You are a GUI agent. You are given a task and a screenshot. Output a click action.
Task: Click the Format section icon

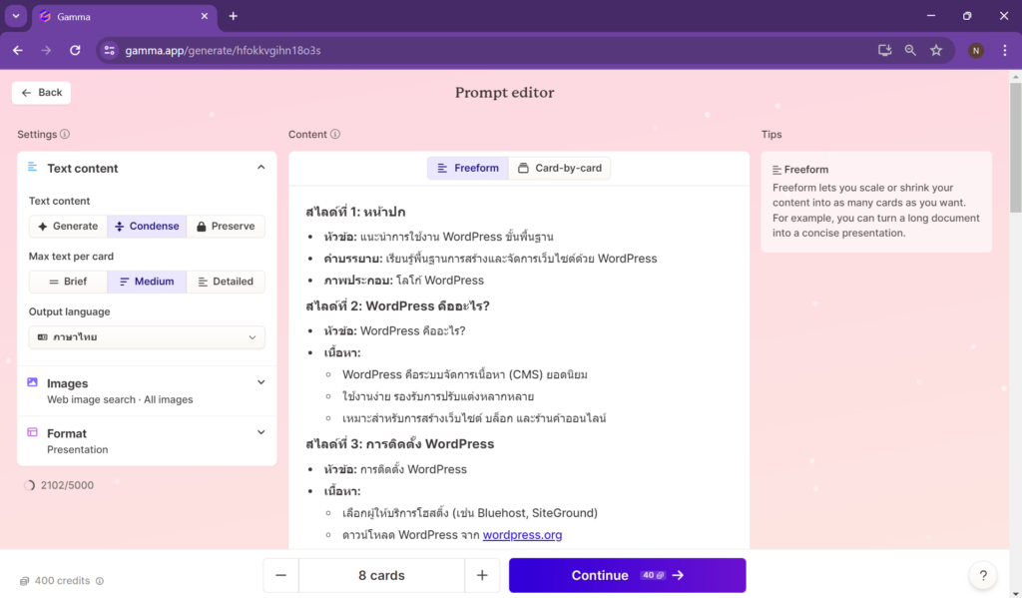point(32,431)
